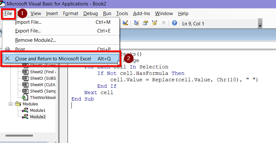Click the 'End If' code line
Screen dimensions: 276x143
(x=107, y=86)
